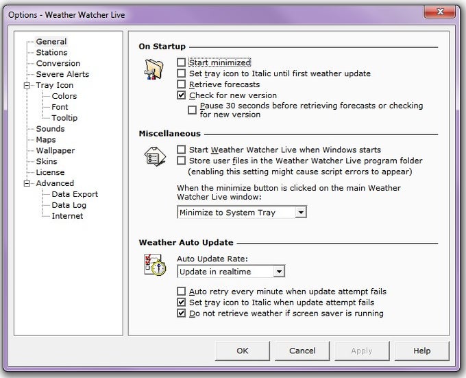Open the Minimize to System Tray dropdown
Viewport: 466px width, 378px height.
pos(242,213)
